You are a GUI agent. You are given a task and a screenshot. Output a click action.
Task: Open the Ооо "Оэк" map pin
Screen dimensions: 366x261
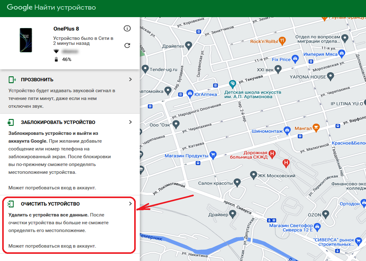pos(176,124)
